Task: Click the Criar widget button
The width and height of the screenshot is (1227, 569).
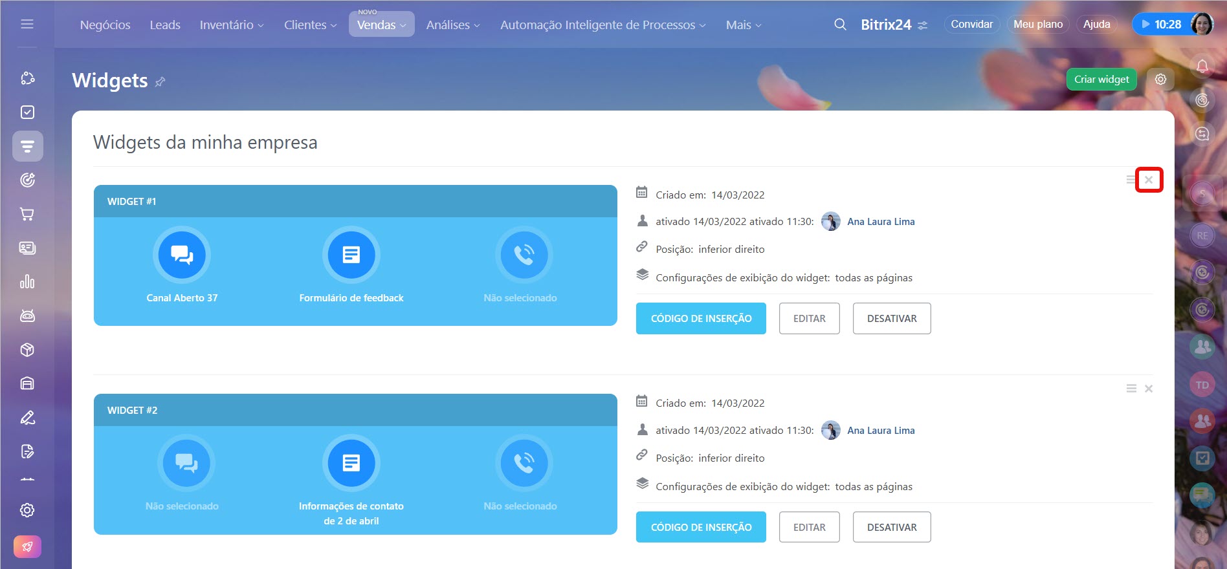Action: tap(1101, 79)
